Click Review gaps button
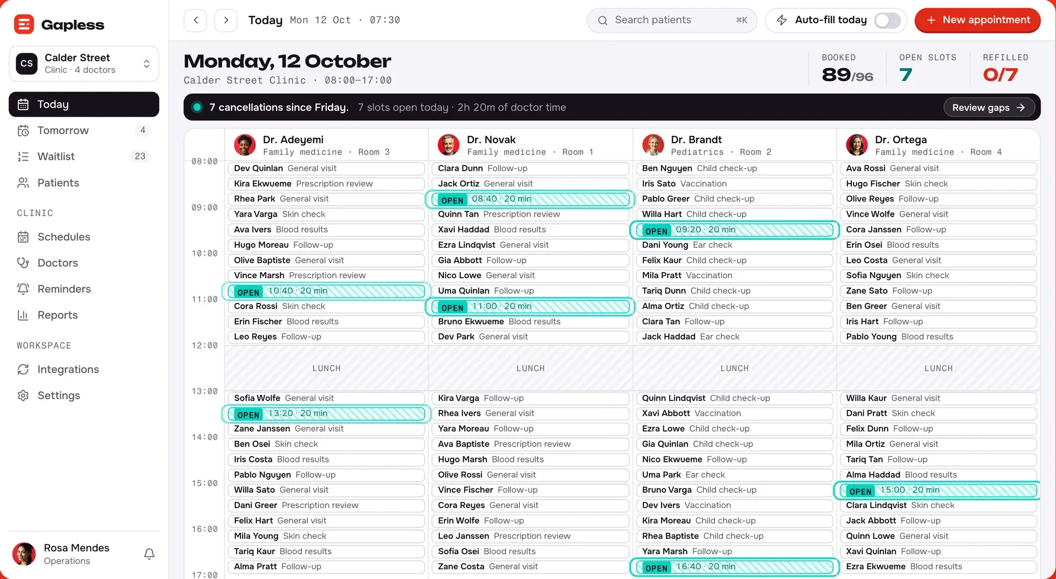The image size is (1056, 579). tap(988, 108)
